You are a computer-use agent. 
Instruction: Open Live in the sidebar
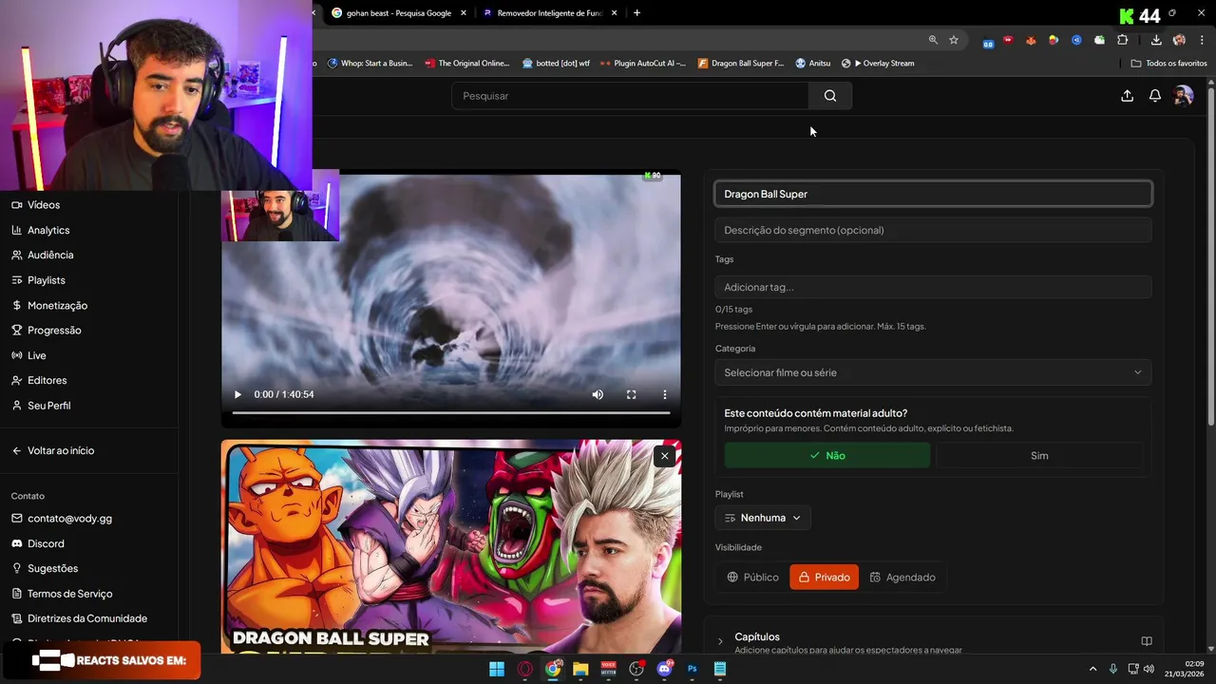pyautogui.click(x=29, y=355)
